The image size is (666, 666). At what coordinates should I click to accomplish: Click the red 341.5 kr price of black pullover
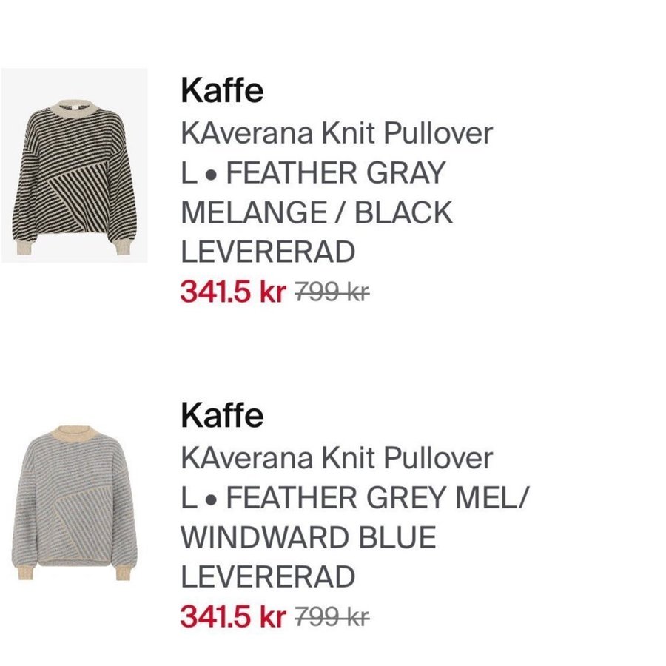(232, 292)
